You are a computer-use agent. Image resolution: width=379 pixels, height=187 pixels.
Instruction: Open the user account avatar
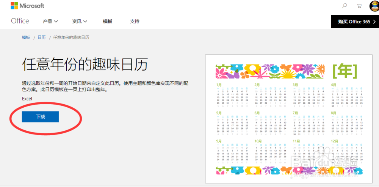pyautogui.click(x=374, y=6)
